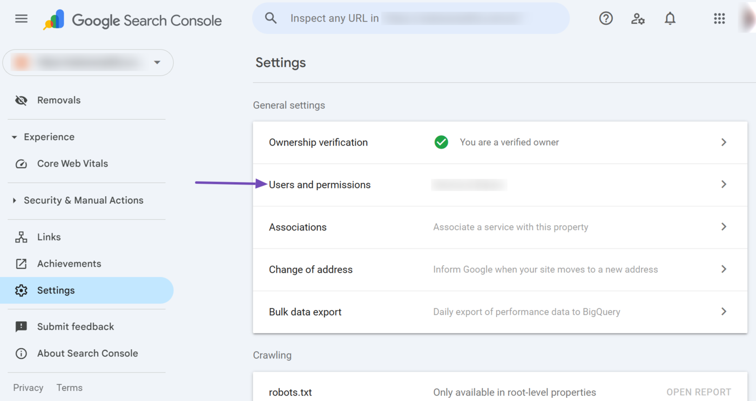
Task: Open the manage users icon in header
Action: point(638,18)
